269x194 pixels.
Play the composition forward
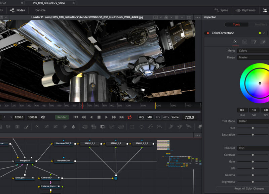point(106,117)
